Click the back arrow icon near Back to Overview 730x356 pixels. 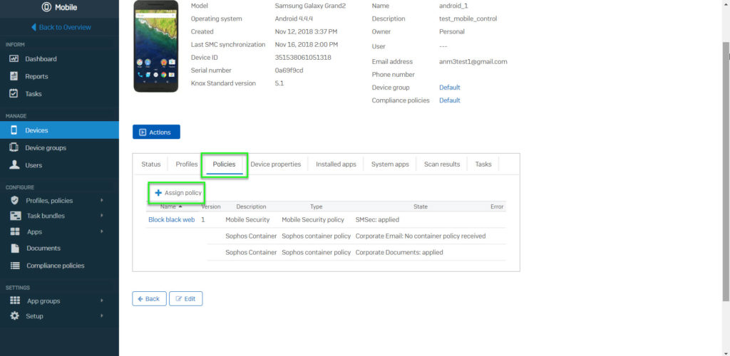(x=34, y=27)
